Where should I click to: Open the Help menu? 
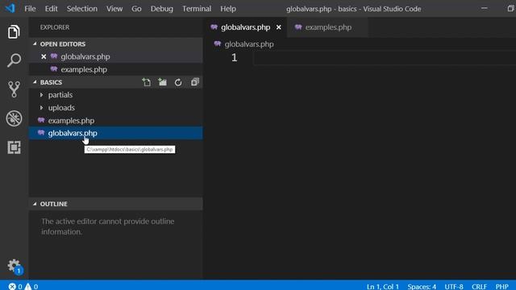[227, 9]
